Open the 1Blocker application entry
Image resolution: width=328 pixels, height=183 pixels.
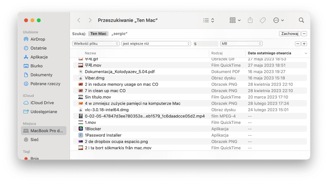coord(93,129)
